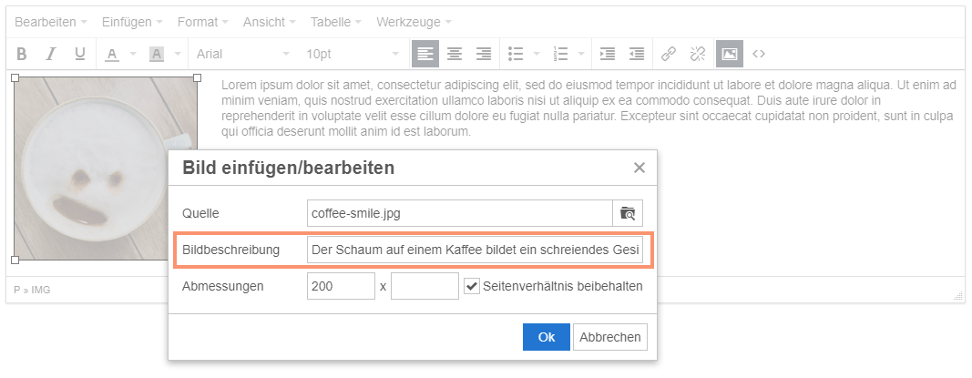
Task: Select the coffee image in editor
Action: [106, 169]
